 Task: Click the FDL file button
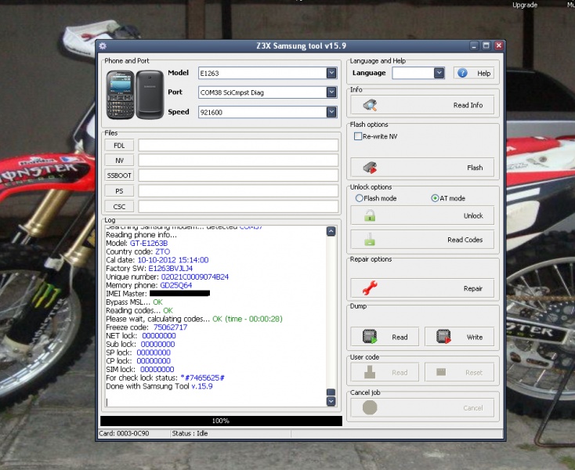pyautogui.click(x=119, y=146)
